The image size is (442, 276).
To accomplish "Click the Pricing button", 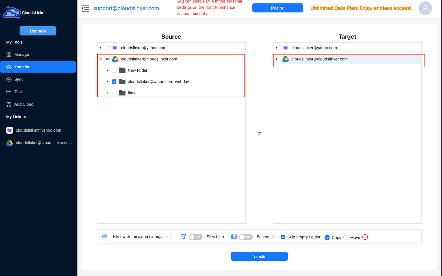I will [278, 8].
